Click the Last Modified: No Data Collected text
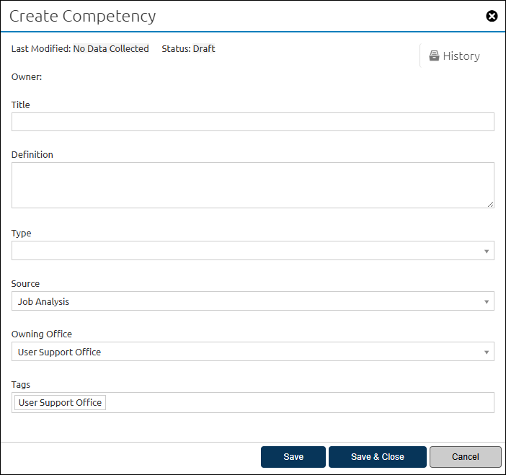506x475 pixels. [x=80, y=49]
